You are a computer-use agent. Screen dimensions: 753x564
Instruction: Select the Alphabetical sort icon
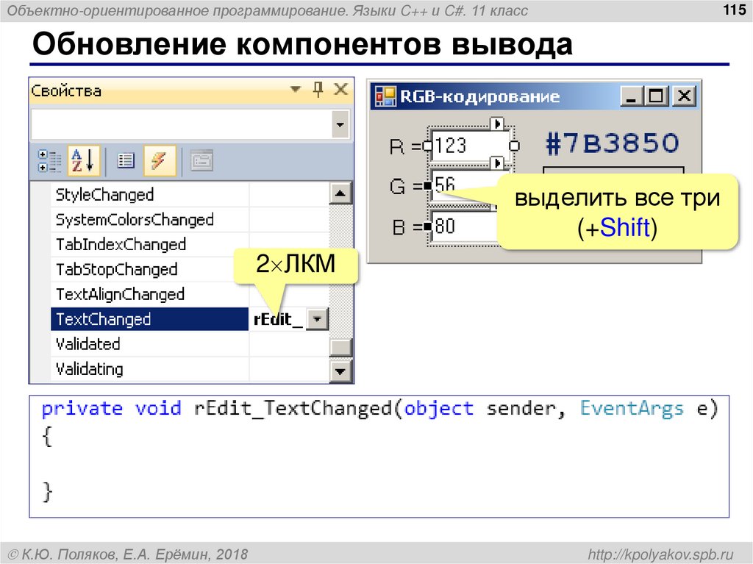pos(84,160)
